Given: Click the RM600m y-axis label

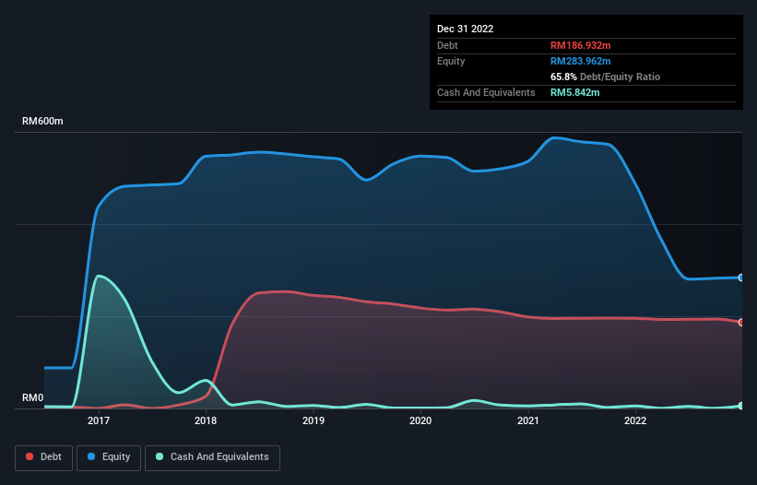Looking at the screenshot, I should point(42,121).
